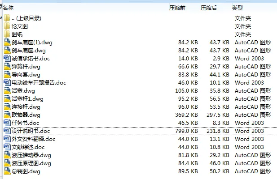This screenshot has height=179, width=277.
Task: Click the 89.5 KB size value
Action: click(x=188, y=171)
